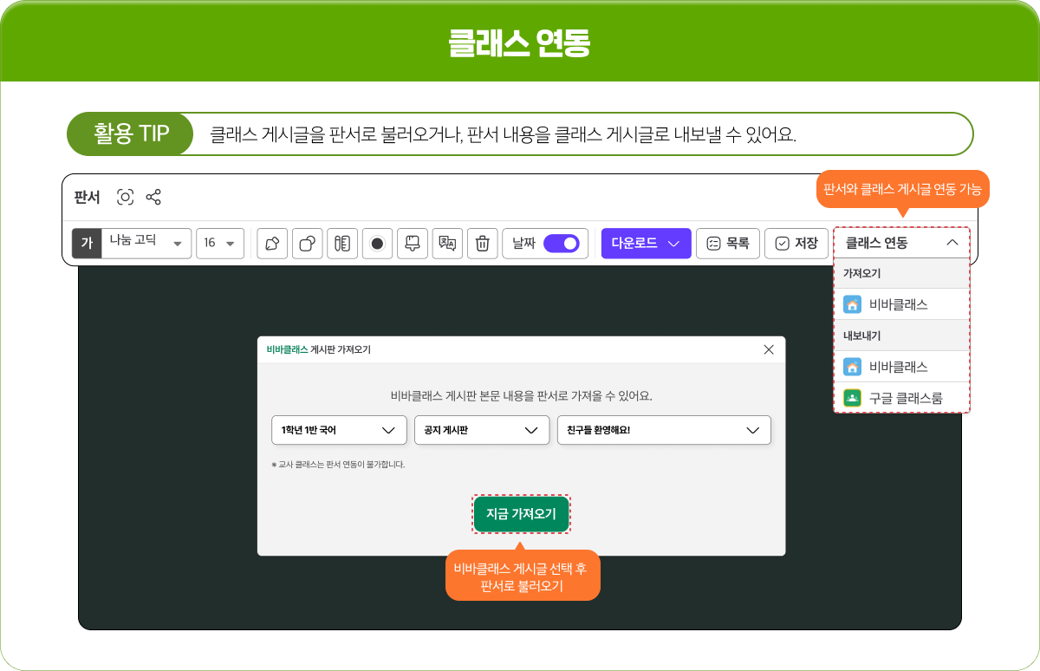This screenshot has height=671, width=1040.
Task: Click the 가 text tool button
Action: (87, 244)
